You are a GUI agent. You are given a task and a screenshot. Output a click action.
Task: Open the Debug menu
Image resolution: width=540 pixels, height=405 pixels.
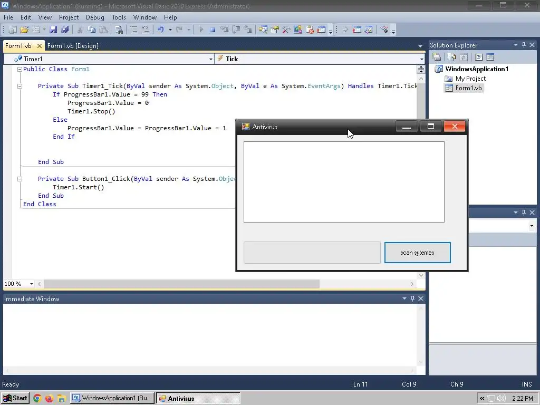pyautogui.click(x=95, y=17)
